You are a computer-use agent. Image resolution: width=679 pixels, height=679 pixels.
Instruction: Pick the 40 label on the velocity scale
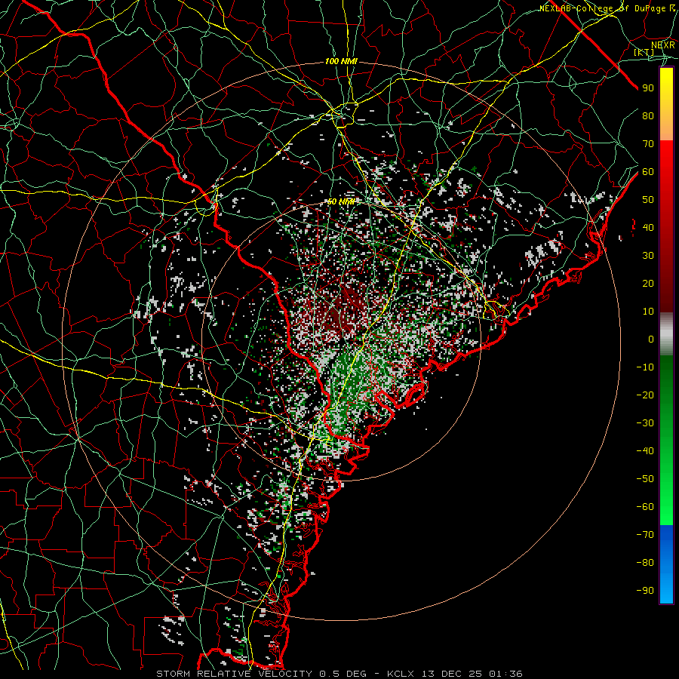648,228
